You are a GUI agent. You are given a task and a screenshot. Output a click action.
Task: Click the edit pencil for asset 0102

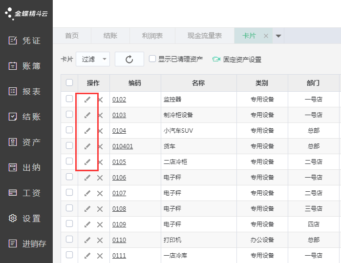click(87, 100)
